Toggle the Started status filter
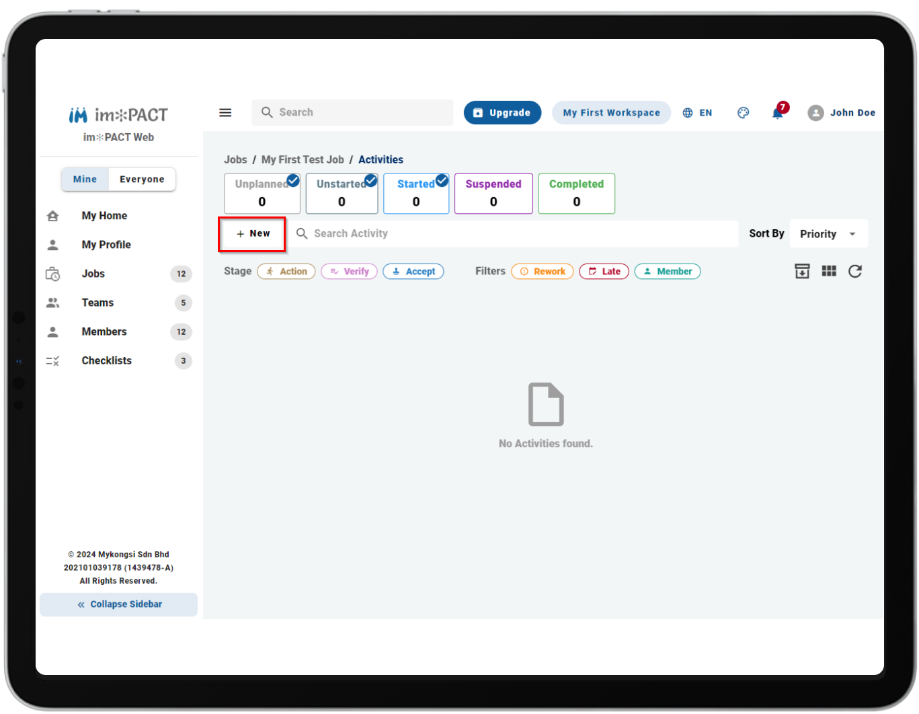 point(416,194)
